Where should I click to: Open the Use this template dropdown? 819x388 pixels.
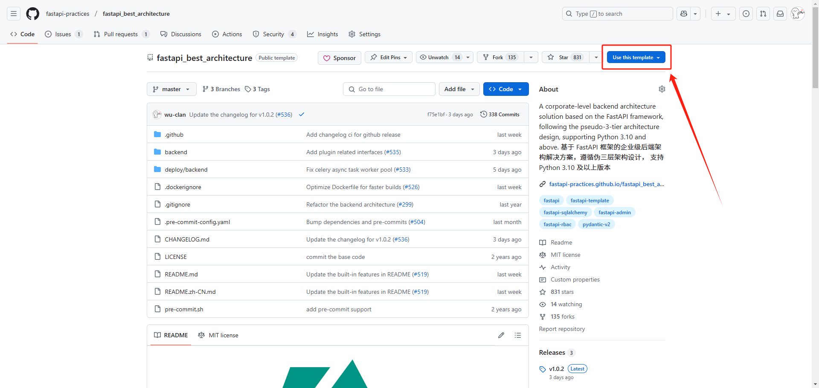pos(636,57)
